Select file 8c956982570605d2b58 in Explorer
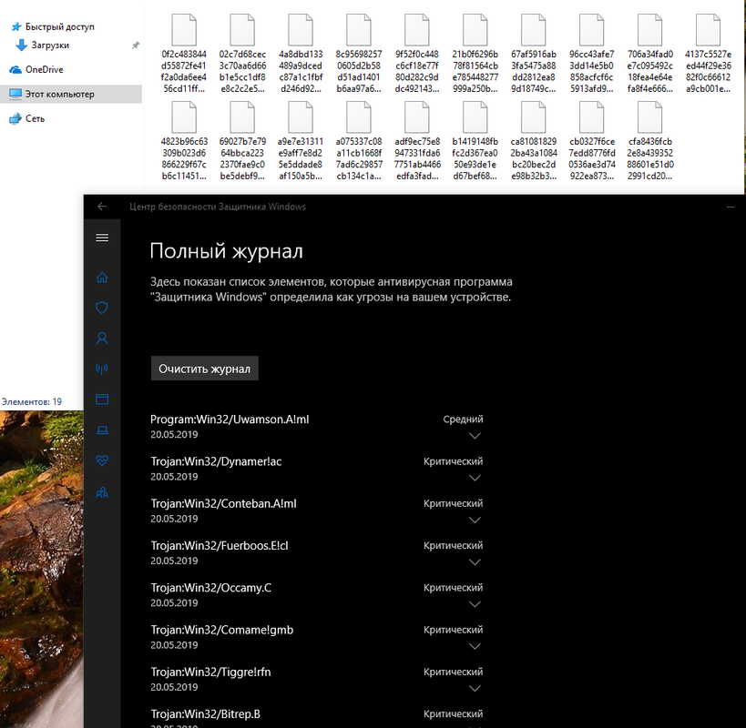Viewport: 746px width, 728px height. [x=359, y=54]
